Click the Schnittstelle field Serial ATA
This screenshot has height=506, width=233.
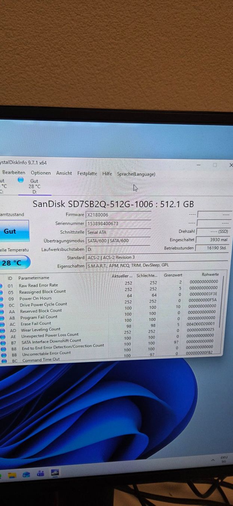pos(119,232)
